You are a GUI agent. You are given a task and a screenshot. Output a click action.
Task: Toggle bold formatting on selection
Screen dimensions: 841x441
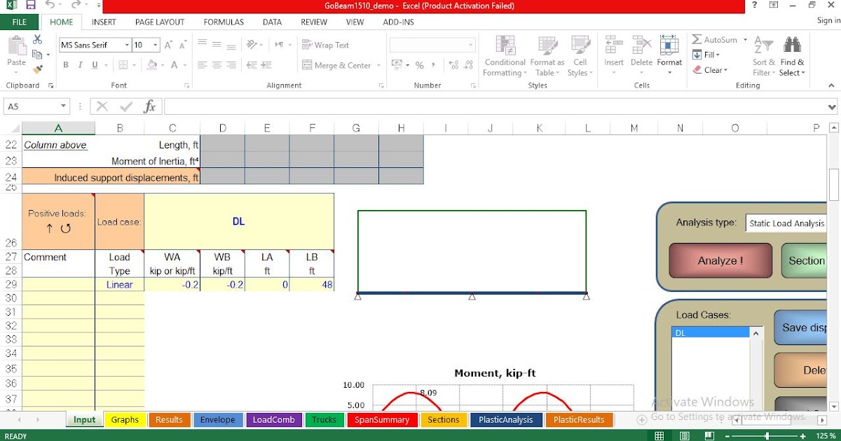tap(65, 64)
